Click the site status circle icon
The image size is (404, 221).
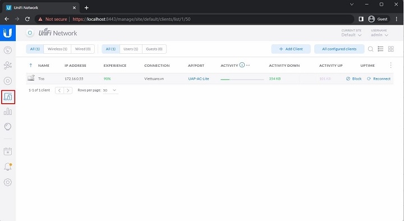click(30, 33)
